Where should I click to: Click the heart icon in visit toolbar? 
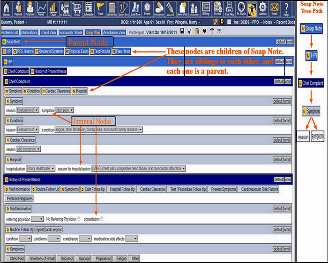click(x=205, y=31)
